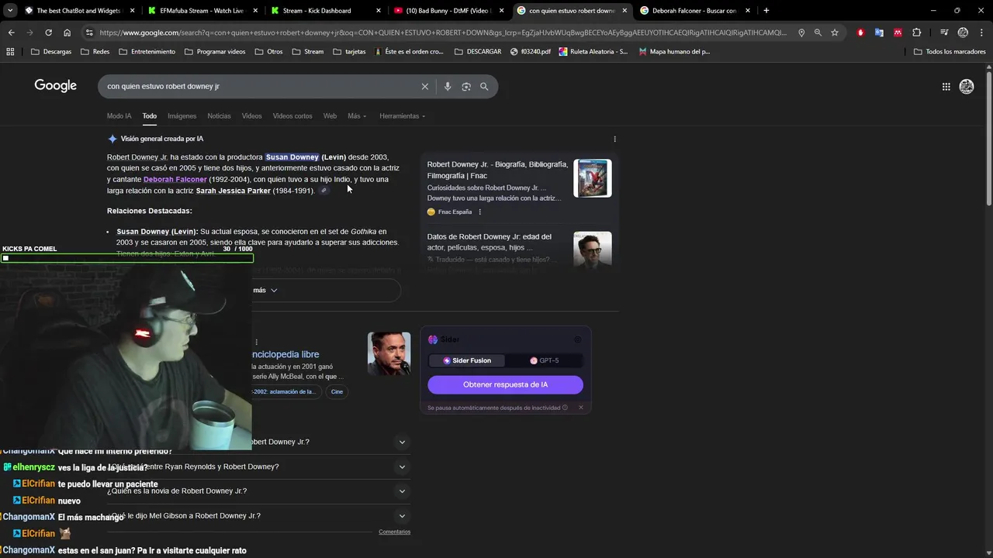Screen dimensions: 993x558
Task: Click the location permission icon in address bar
Action: [801, 33]
